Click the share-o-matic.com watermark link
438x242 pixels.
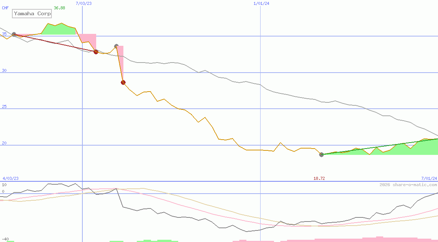408,185
